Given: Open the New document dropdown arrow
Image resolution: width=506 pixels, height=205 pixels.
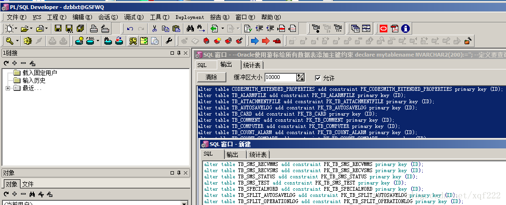Looking at the screenshot, I should click(16, 29).
